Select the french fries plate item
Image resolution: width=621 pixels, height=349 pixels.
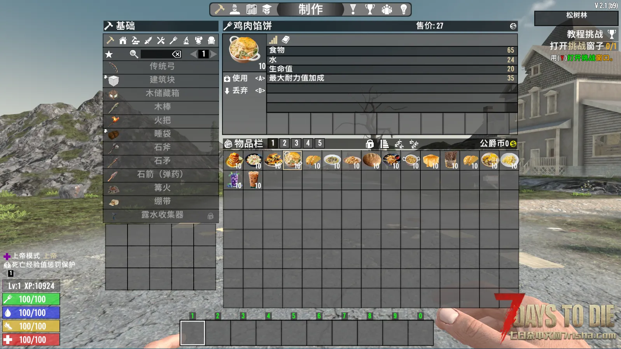391,160
